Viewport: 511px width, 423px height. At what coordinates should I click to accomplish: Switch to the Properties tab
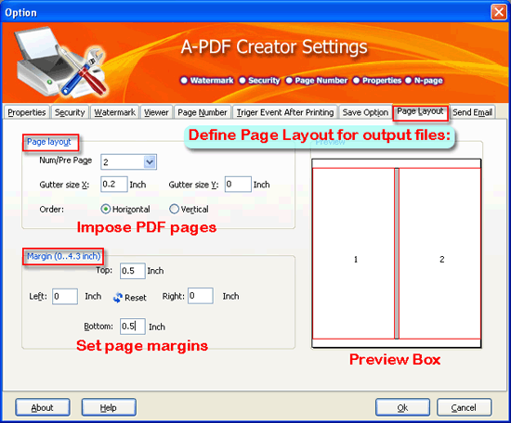coord(27,112)
